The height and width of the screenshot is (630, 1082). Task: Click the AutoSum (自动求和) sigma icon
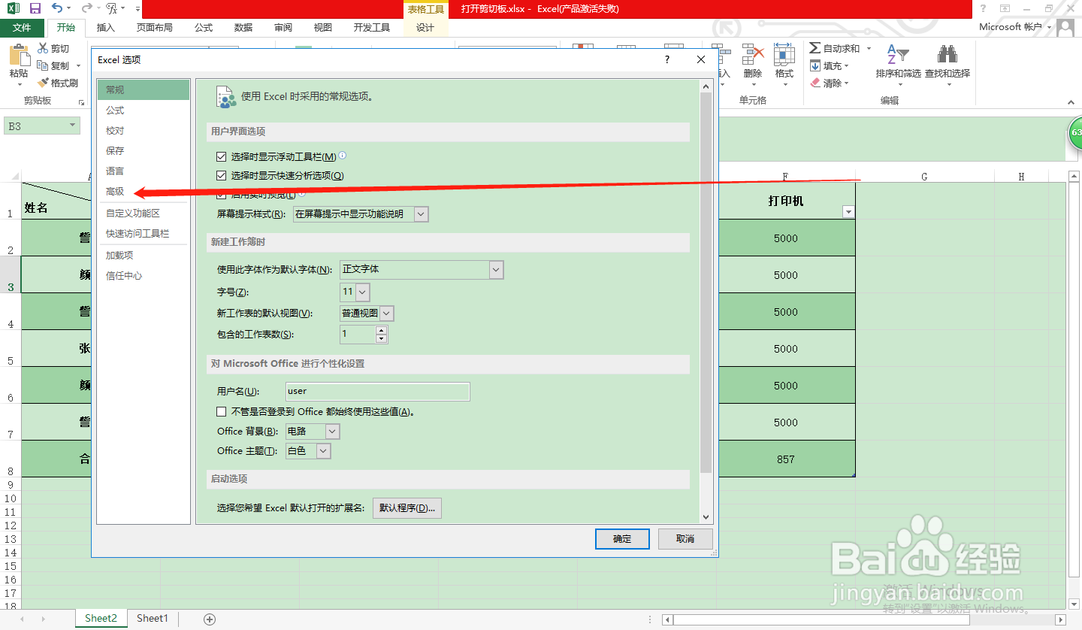(815, 48)
